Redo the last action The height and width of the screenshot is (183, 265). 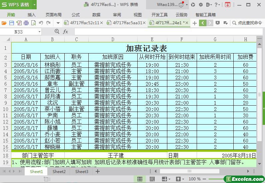48,23
